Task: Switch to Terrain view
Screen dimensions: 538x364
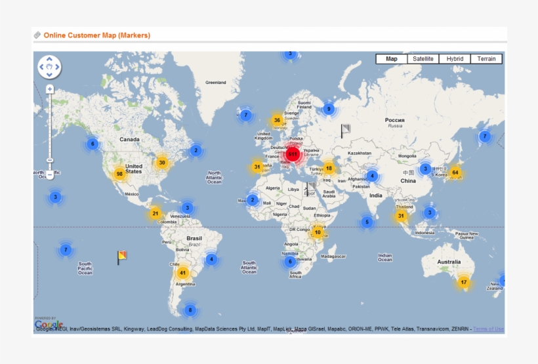Action: pos(486,59)
